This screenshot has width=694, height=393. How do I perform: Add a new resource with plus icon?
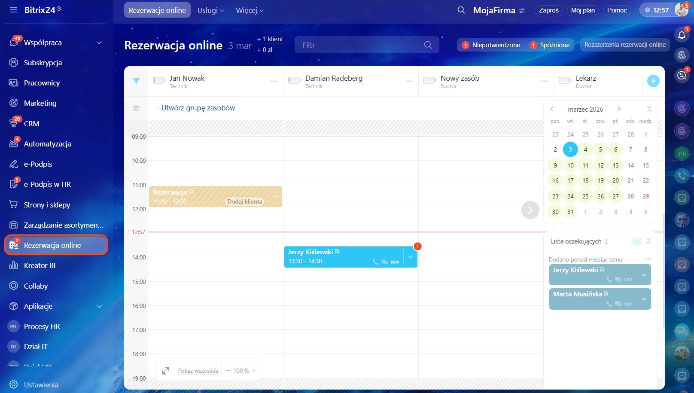(x=653, y=81)
